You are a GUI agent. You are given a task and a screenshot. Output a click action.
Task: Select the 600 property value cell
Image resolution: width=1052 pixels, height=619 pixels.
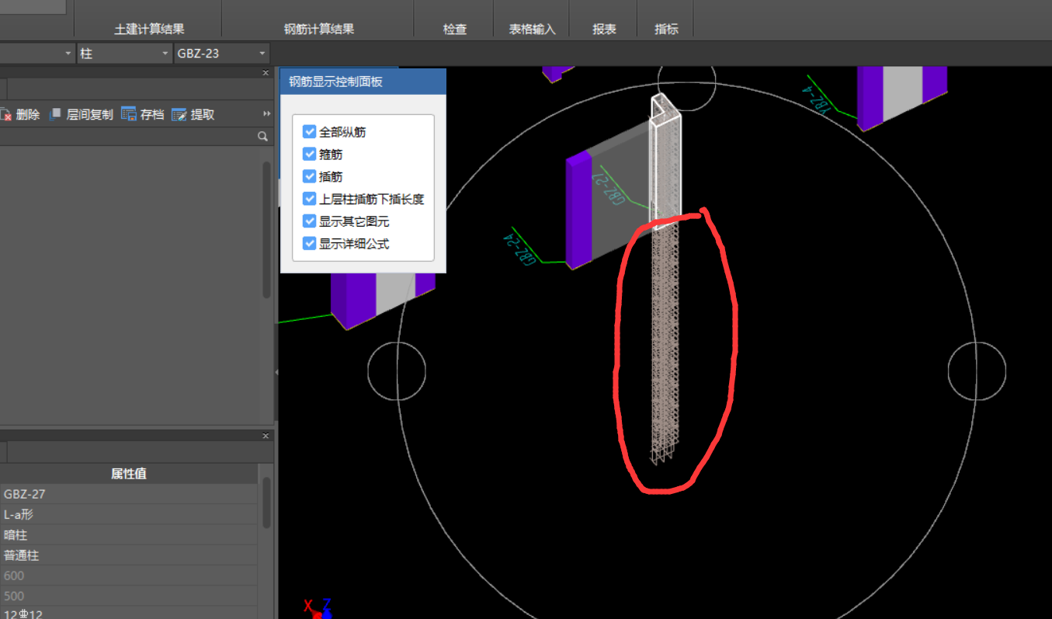(x=129, y=576)
